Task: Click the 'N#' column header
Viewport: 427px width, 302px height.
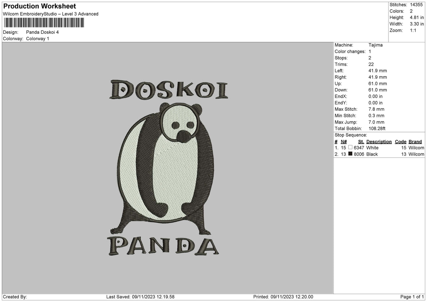Action: click(x=344, y=141)
